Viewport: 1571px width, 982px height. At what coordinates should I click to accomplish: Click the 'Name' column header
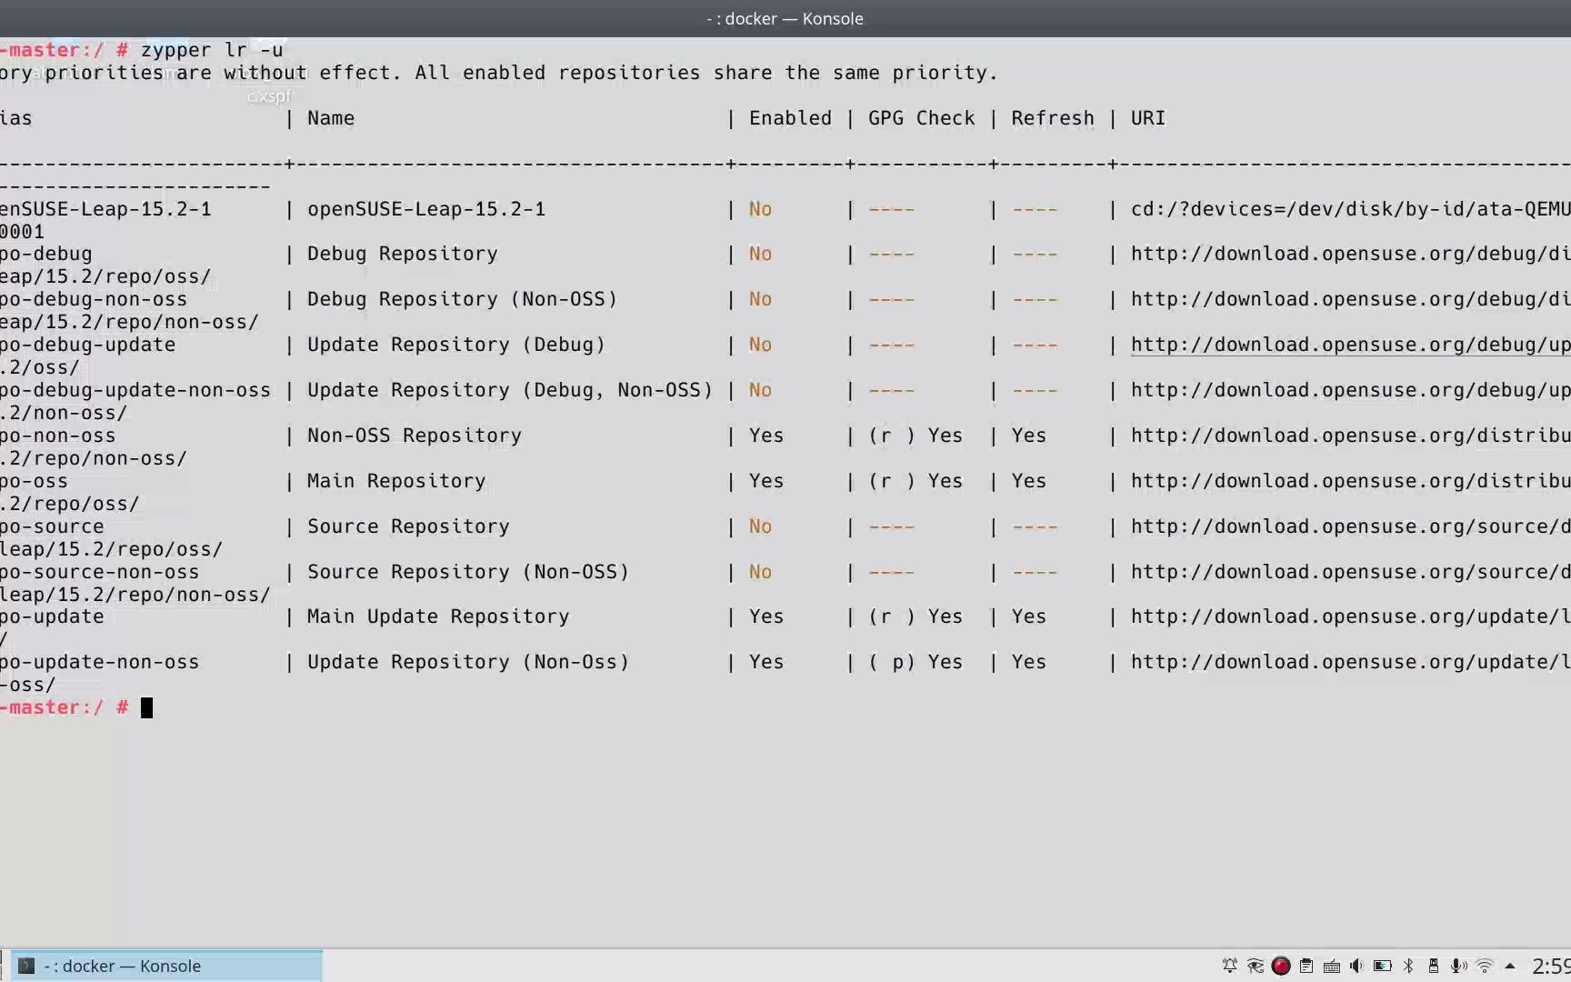point(331,118)
